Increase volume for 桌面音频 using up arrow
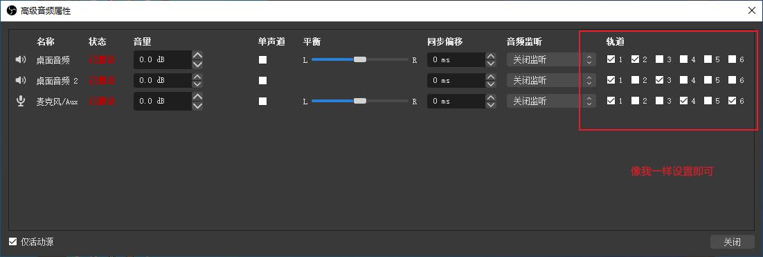763x257 pixels. coord(197,55)
